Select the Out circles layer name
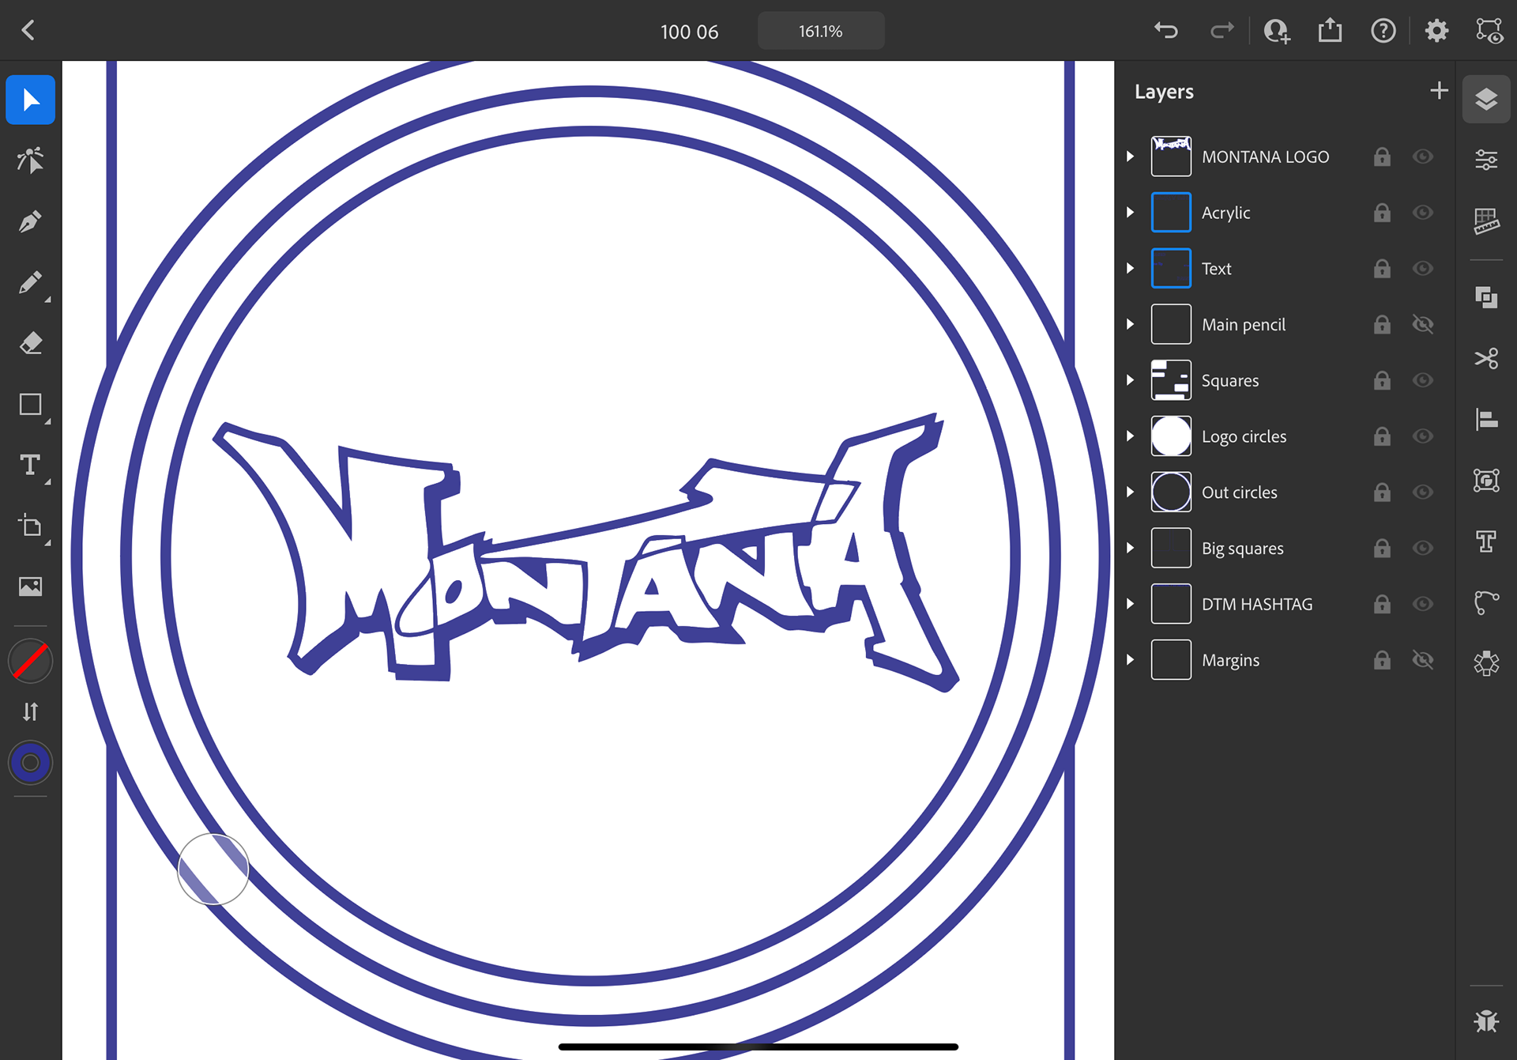This screenshot has width=1517, height=1060. (x=1239, y=492)
